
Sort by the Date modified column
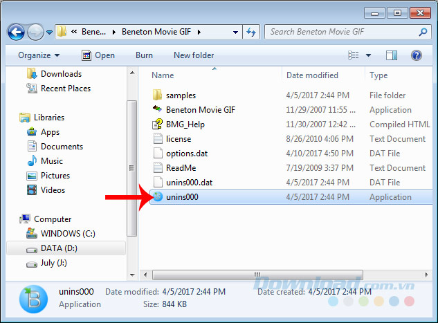tap(312, 75)
